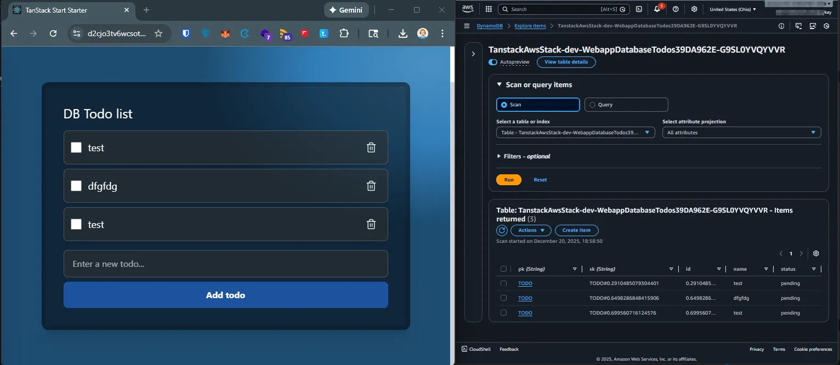The height and width of the screenshot is (365, 840).
Task: Open the attribute projection dropdown
Action: click(741, 133)
